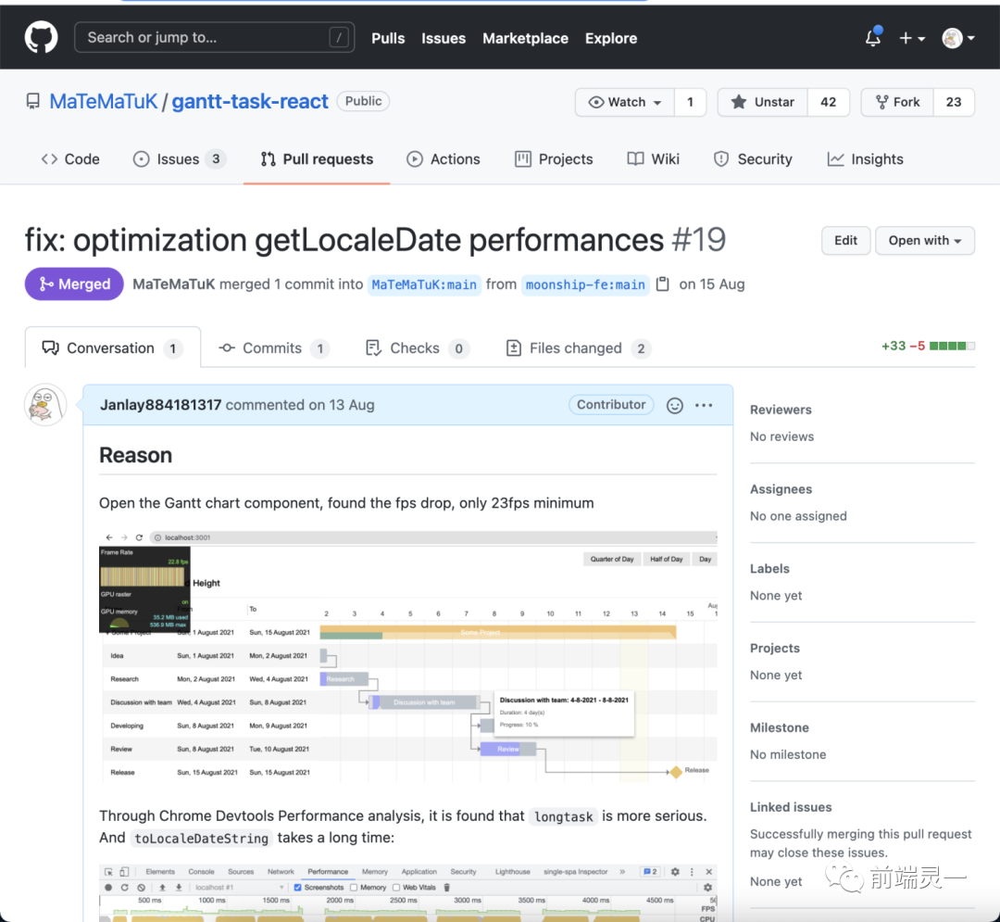Viewport: 1000px width, 922px height.
Task: Open the GitHub home logo
Action: tap(41, 38)
